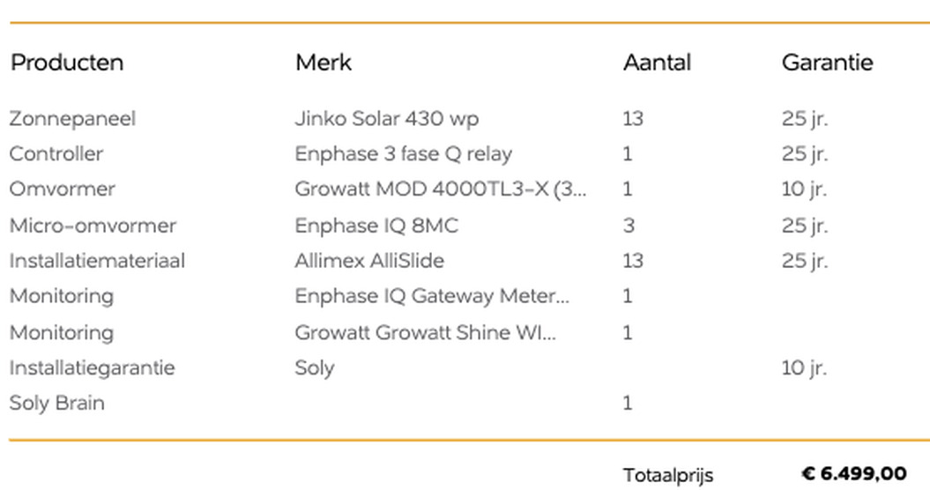Image resolution: width=930 pixels, height=490 pixels.
Task: Select the Omvormer product label
Action: (x=63, y=189)
